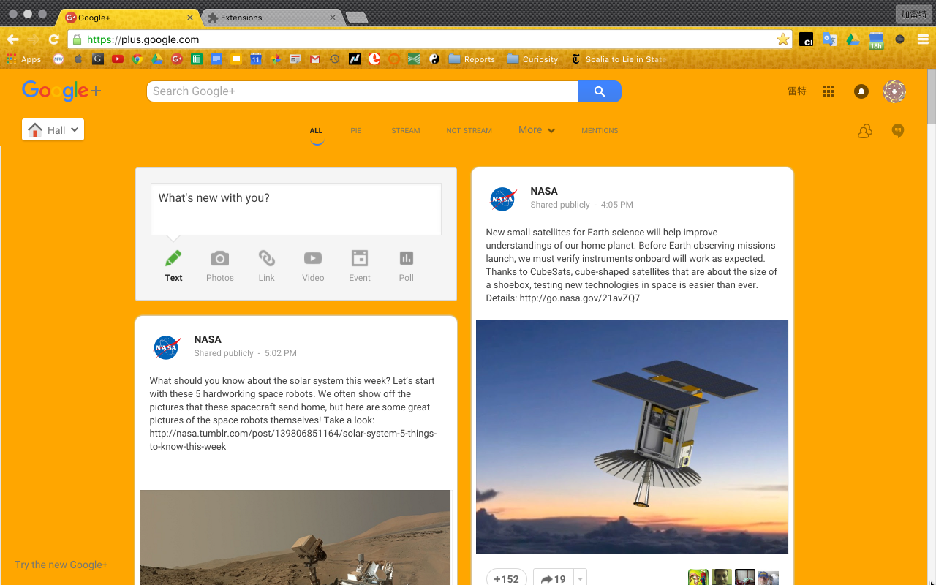This screenshot has height=585, width=936.
Task: Open the Google Drive bookmark in bookmarks bar
Action: pos(156,59)
